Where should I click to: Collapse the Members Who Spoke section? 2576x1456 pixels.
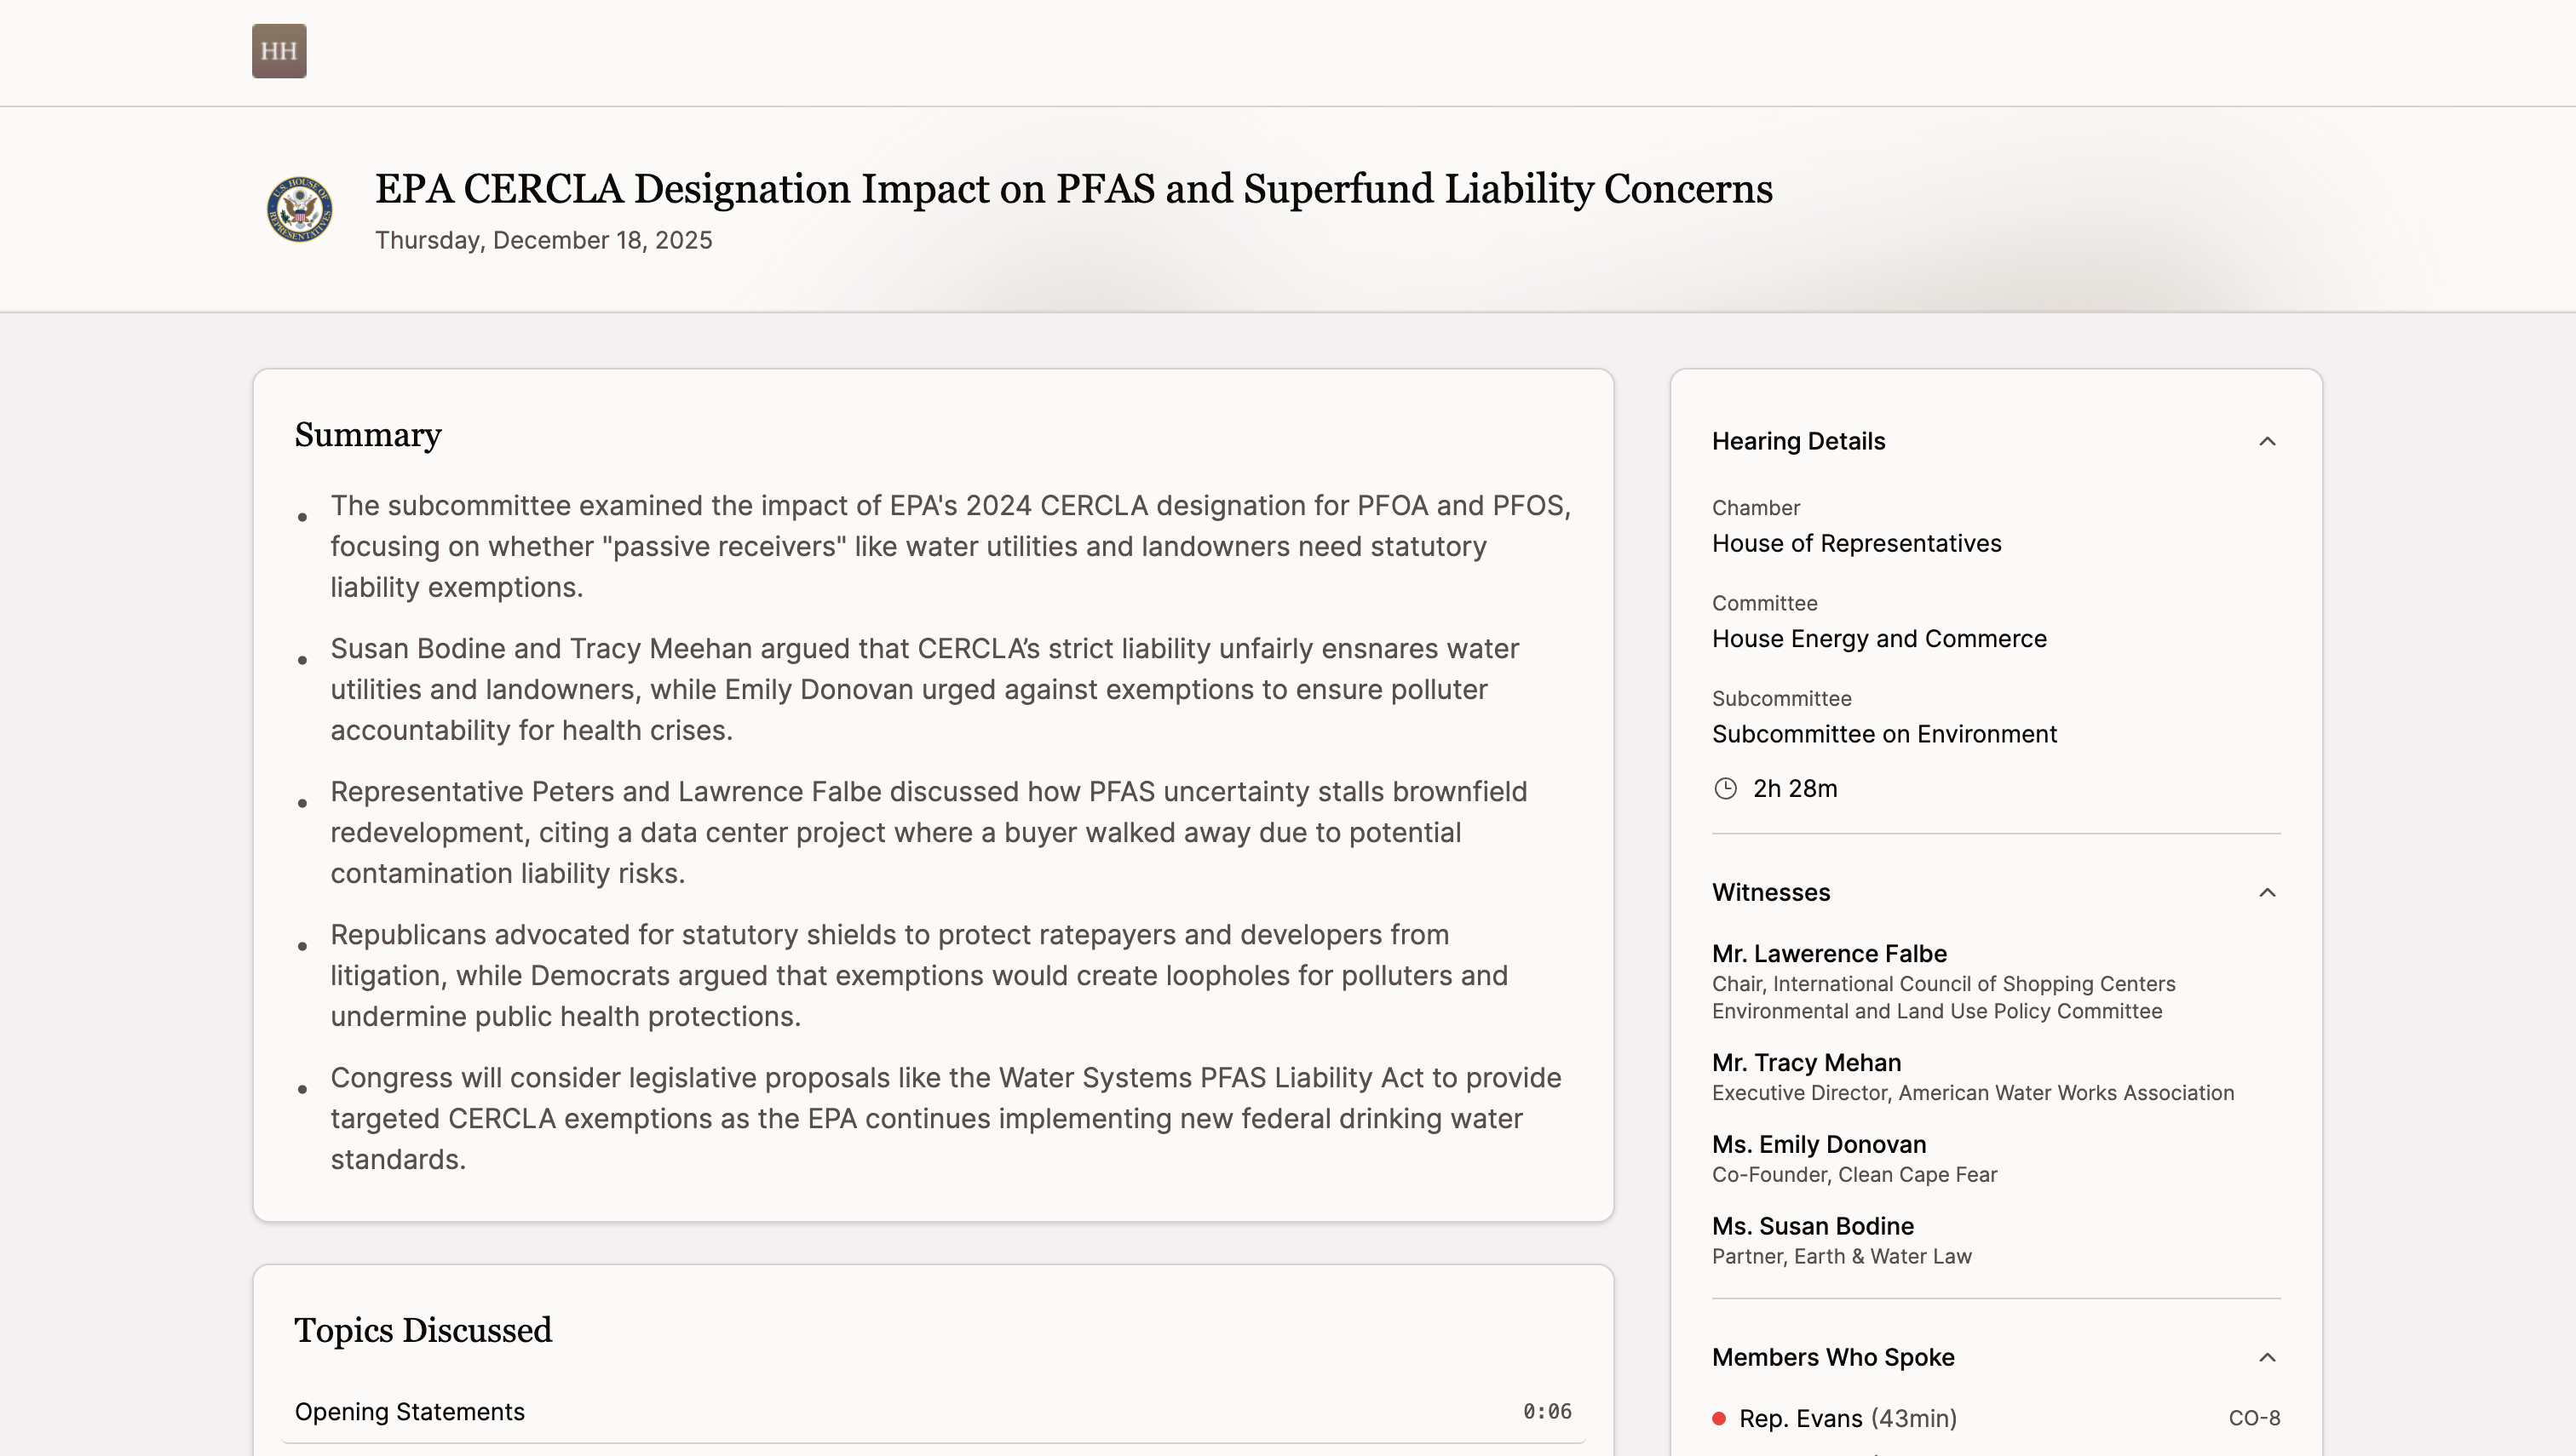(2267, 1358)
